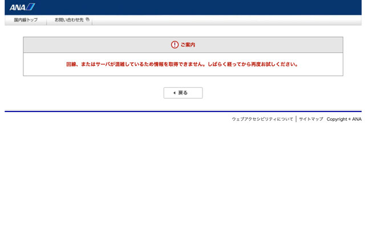Click the blank page area below the footer
365x243 pixels.
point(182,182)
